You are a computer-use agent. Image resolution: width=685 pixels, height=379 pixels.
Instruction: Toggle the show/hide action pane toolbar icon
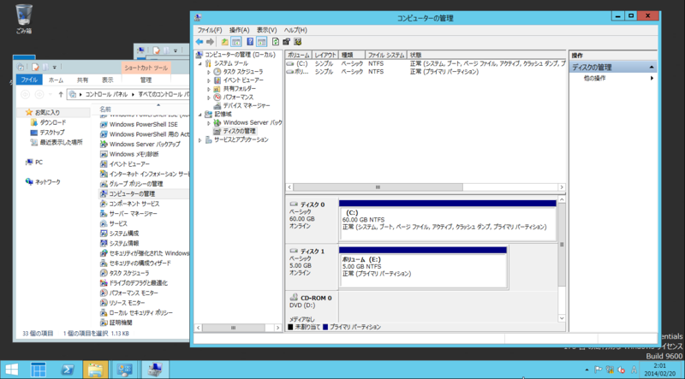(x=261, y=42)
